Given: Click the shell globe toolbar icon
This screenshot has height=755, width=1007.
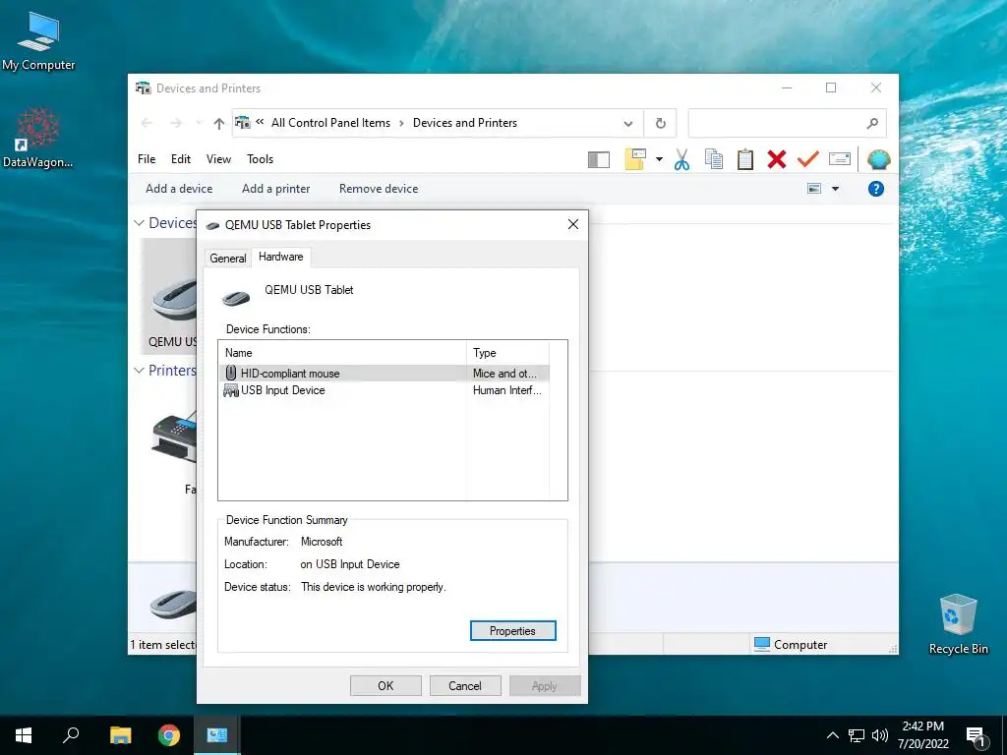Looking at the screenshot, I should (878, 159).
